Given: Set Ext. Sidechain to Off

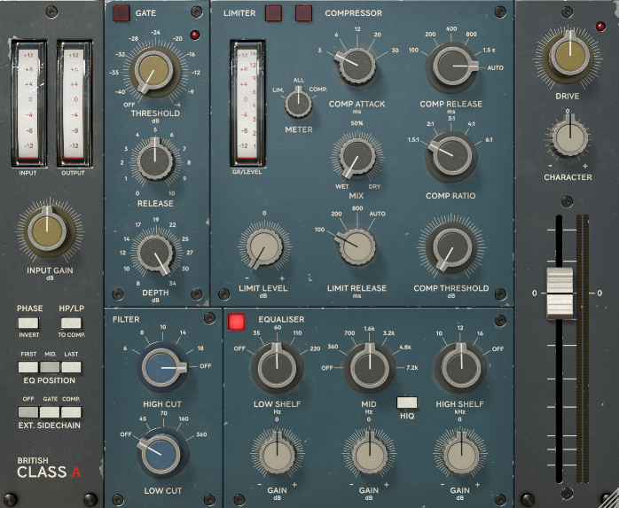Looking at the screenshot, I should coord(28,412).
